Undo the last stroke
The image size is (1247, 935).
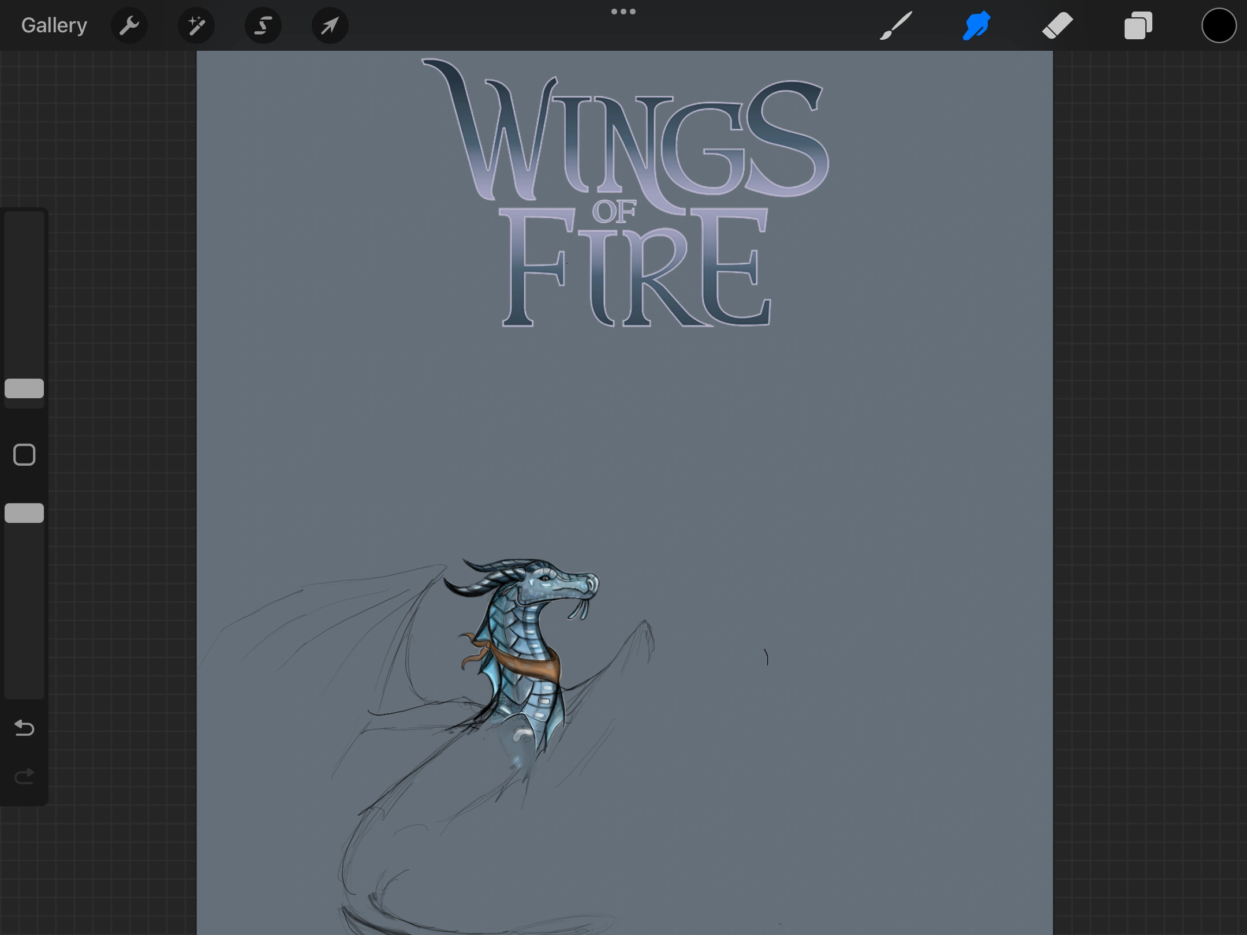click(x=24, y=728)
